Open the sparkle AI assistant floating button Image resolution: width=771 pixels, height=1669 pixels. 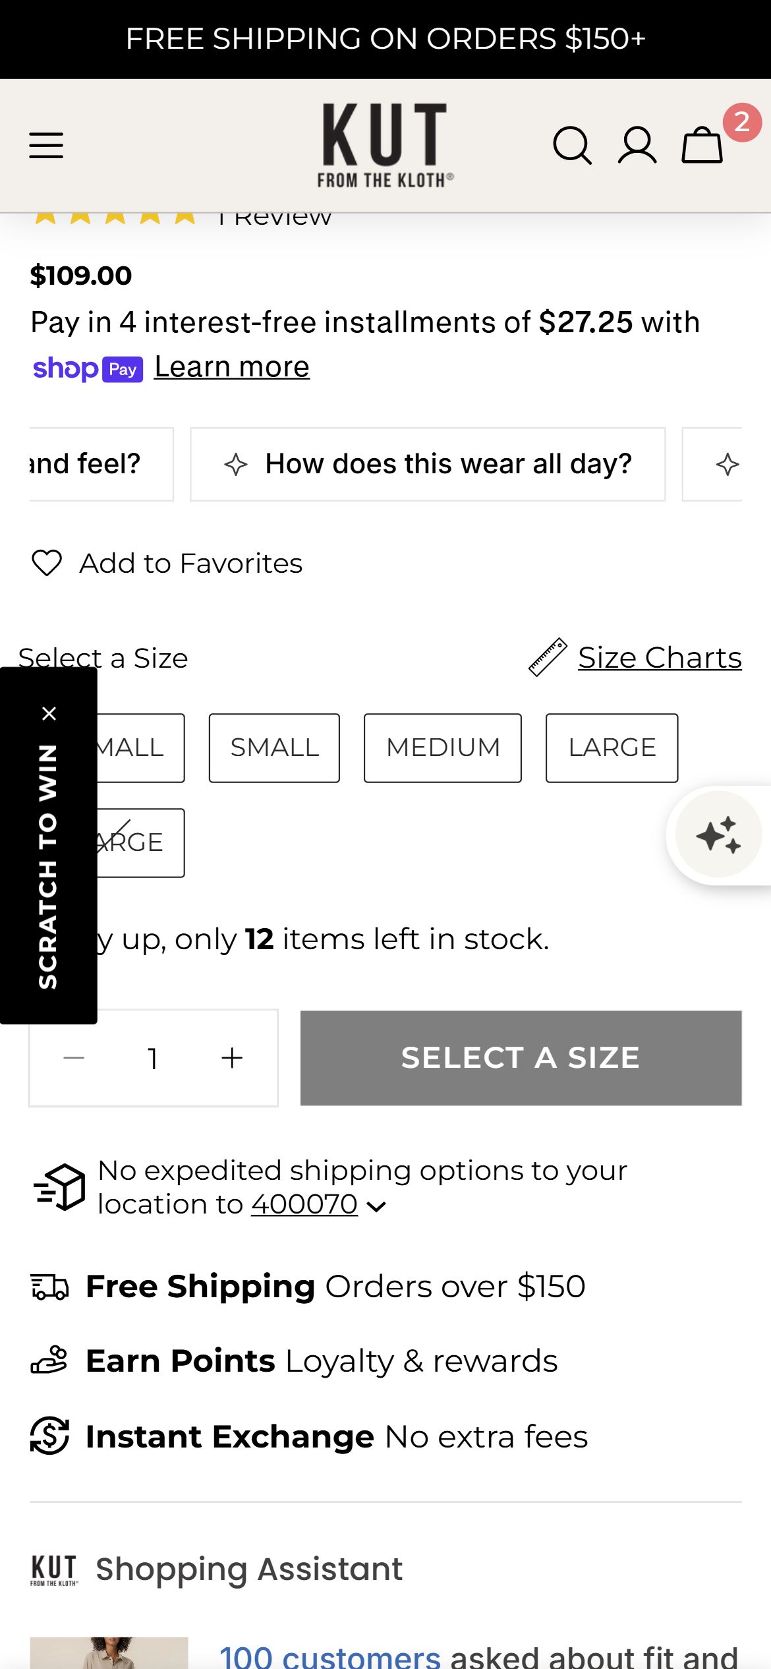tap(719, 834)
